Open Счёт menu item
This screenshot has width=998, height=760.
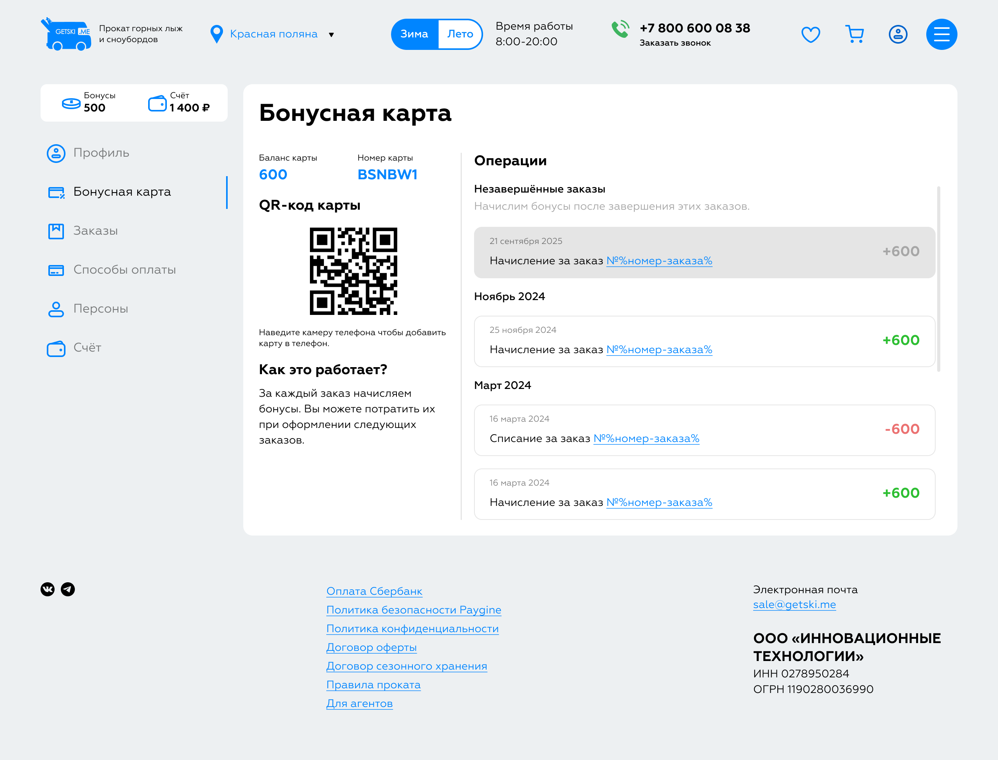pos(87,347)
